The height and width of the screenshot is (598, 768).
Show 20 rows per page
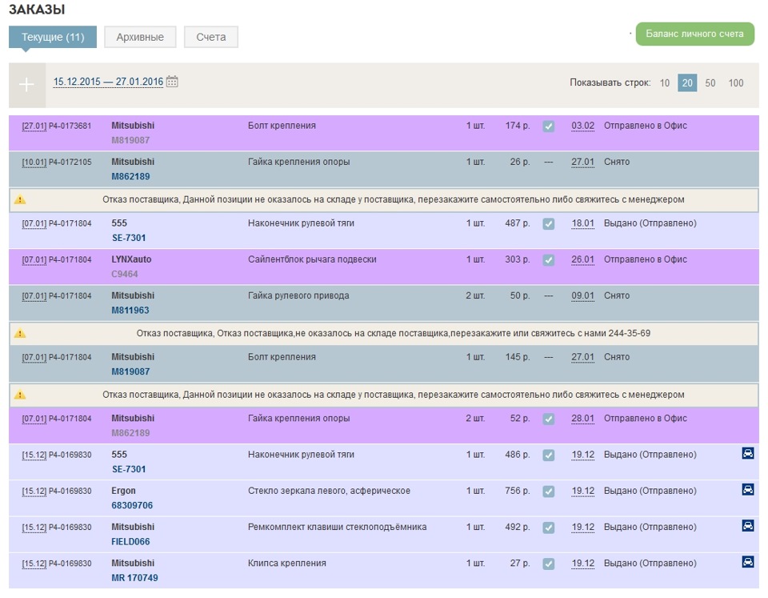point(687,82)
